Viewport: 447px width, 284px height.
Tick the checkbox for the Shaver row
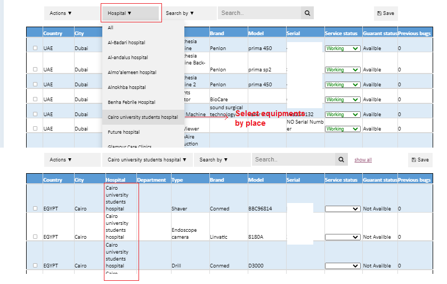point(35,208)
